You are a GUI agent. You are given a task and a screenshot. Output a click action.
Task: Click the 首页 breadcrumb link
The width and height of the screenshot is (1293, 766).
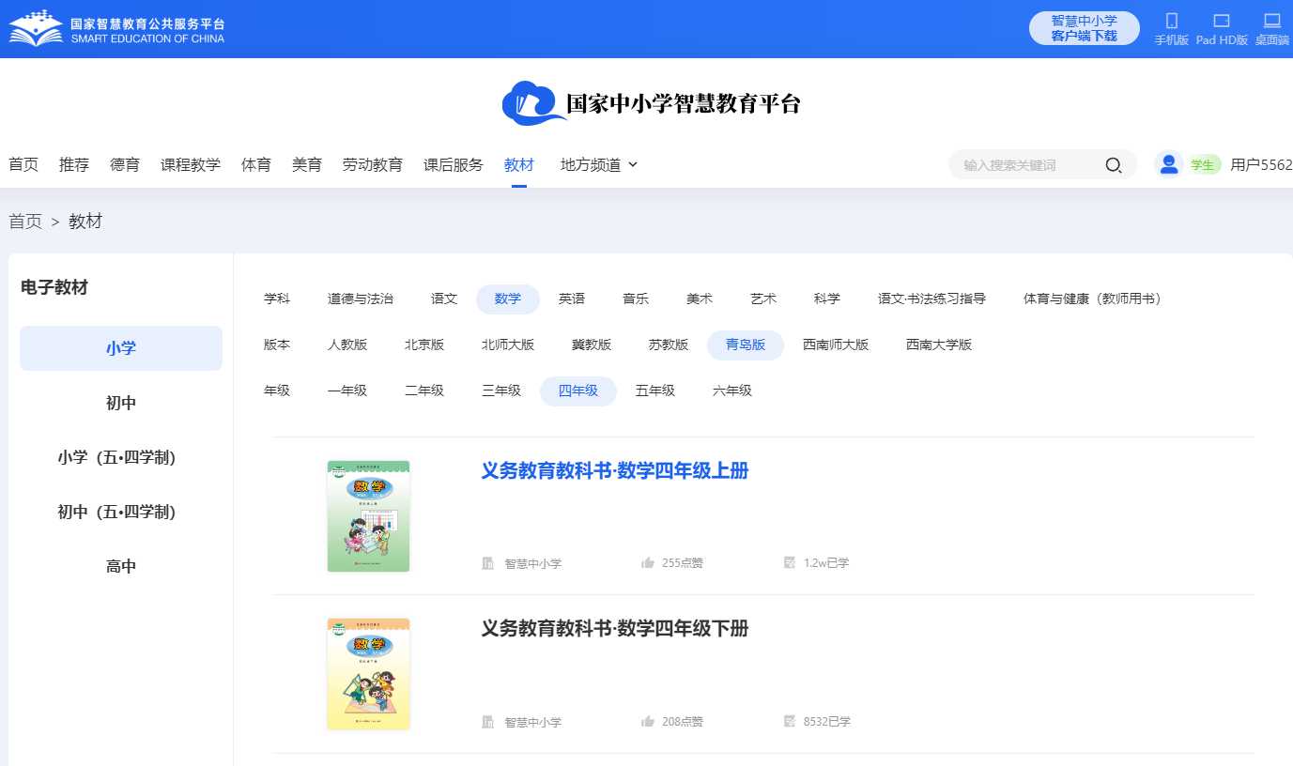[25, 222]
